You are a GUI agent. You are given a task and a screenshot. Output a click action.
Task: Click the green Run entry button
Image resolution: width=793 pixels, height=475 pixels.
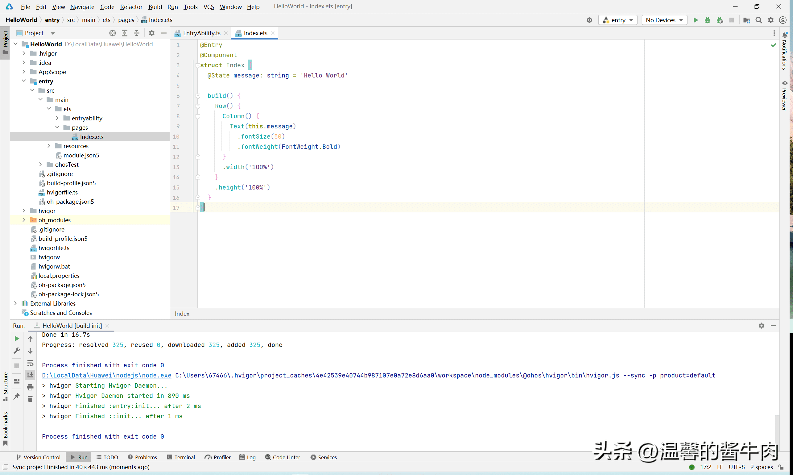pos(696,20)
